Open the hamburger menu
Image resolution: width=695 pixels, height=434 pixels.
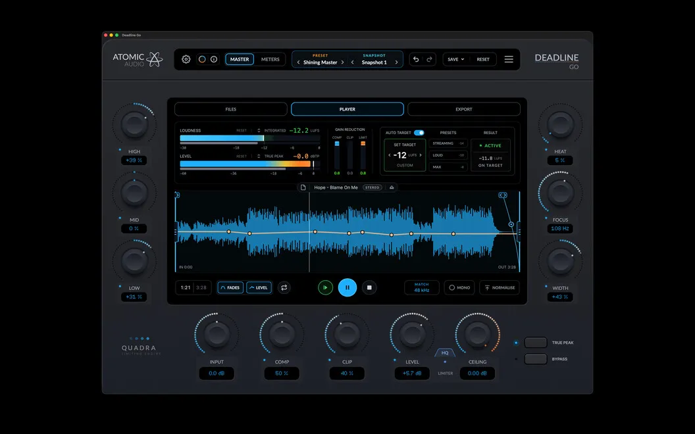pos(509,59)
